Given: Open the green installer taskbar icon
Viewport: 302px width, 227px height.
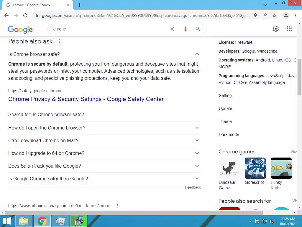Looking at the screenshot, I should (x=79, y=221).
